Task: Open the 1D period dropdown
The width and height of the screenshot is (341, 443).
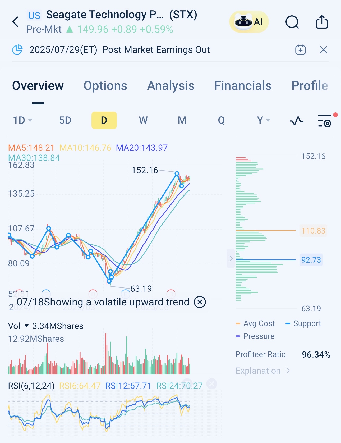Action: click(22, 121)
